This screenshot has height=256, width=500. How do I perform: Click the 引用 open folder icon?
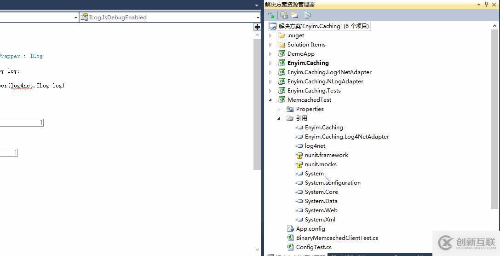pos(290,118)
